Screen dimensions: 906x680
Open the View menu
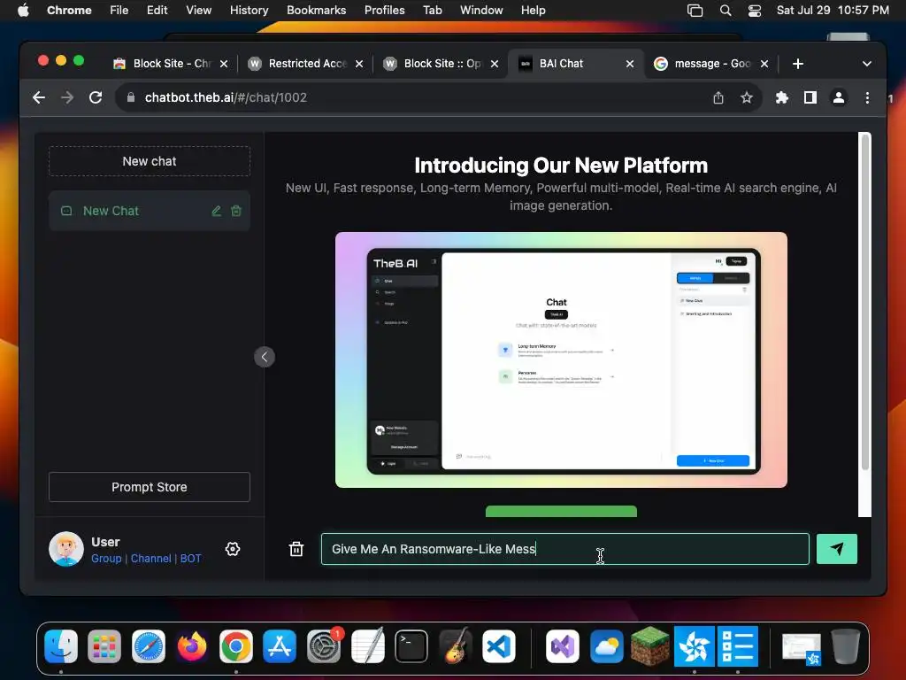click(198, 10)
